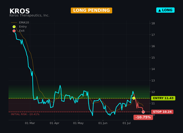This screenshot has width=183, height=133.
Task: Click the cyan LONG direction badge
Action: coord(165,10)
